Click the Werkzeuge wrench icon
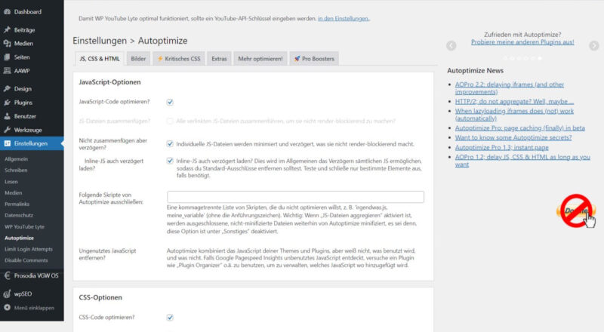 [x=7, y=130]
